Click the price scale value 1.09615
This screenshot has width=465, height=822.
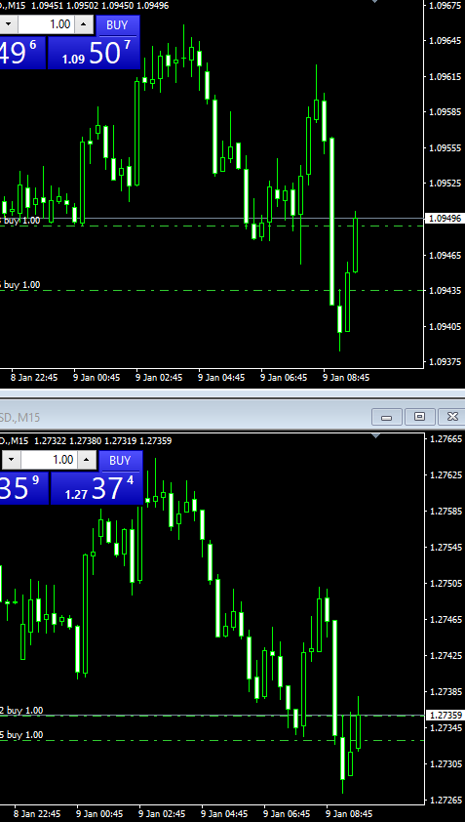tap(445, 76)
